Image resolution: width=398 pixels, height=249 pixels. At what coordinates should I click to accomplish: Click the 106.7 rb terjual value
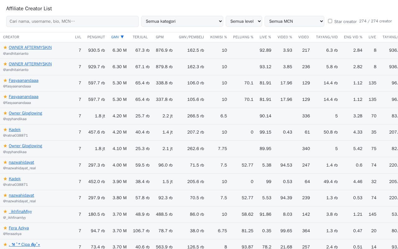click(141, 231)
